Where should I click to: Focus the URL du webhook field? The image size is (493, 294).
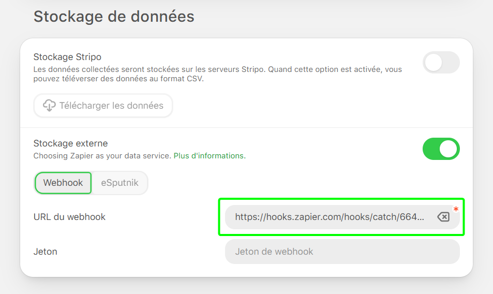click(x=342, y=217)
